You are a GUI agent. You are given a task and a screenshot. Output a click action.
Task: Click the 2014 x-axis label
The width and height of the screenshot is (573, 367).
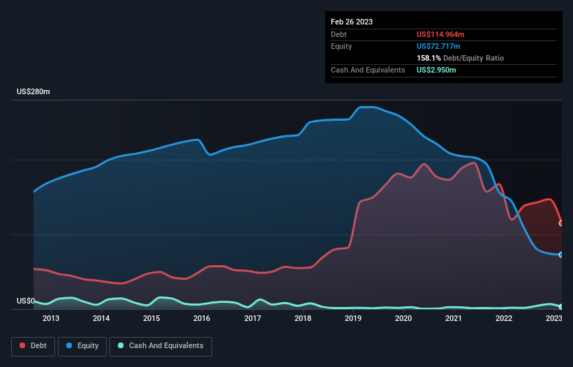point(101,318)
